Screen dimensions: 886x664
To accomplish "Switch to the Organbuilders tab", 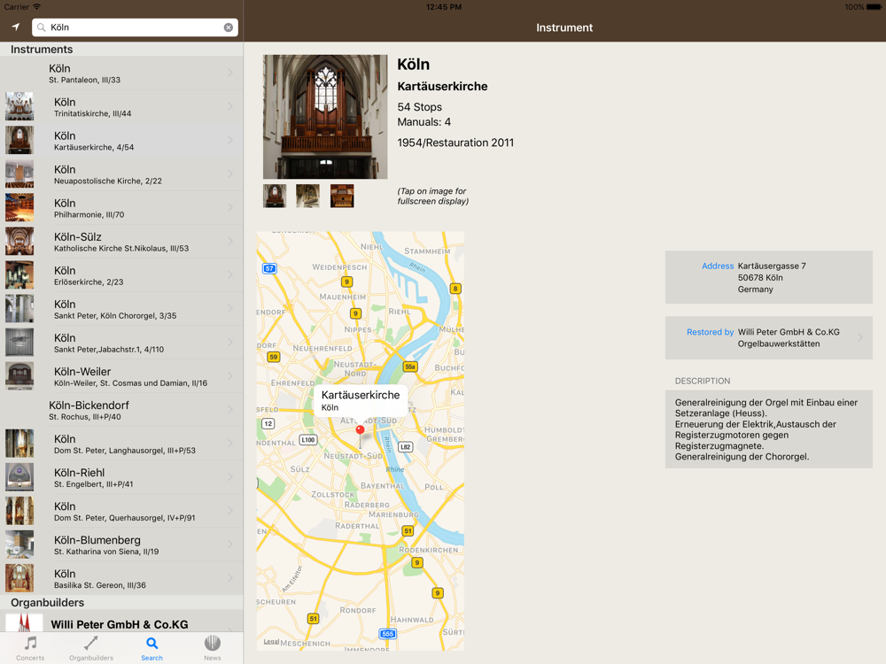I will point(91,647).
